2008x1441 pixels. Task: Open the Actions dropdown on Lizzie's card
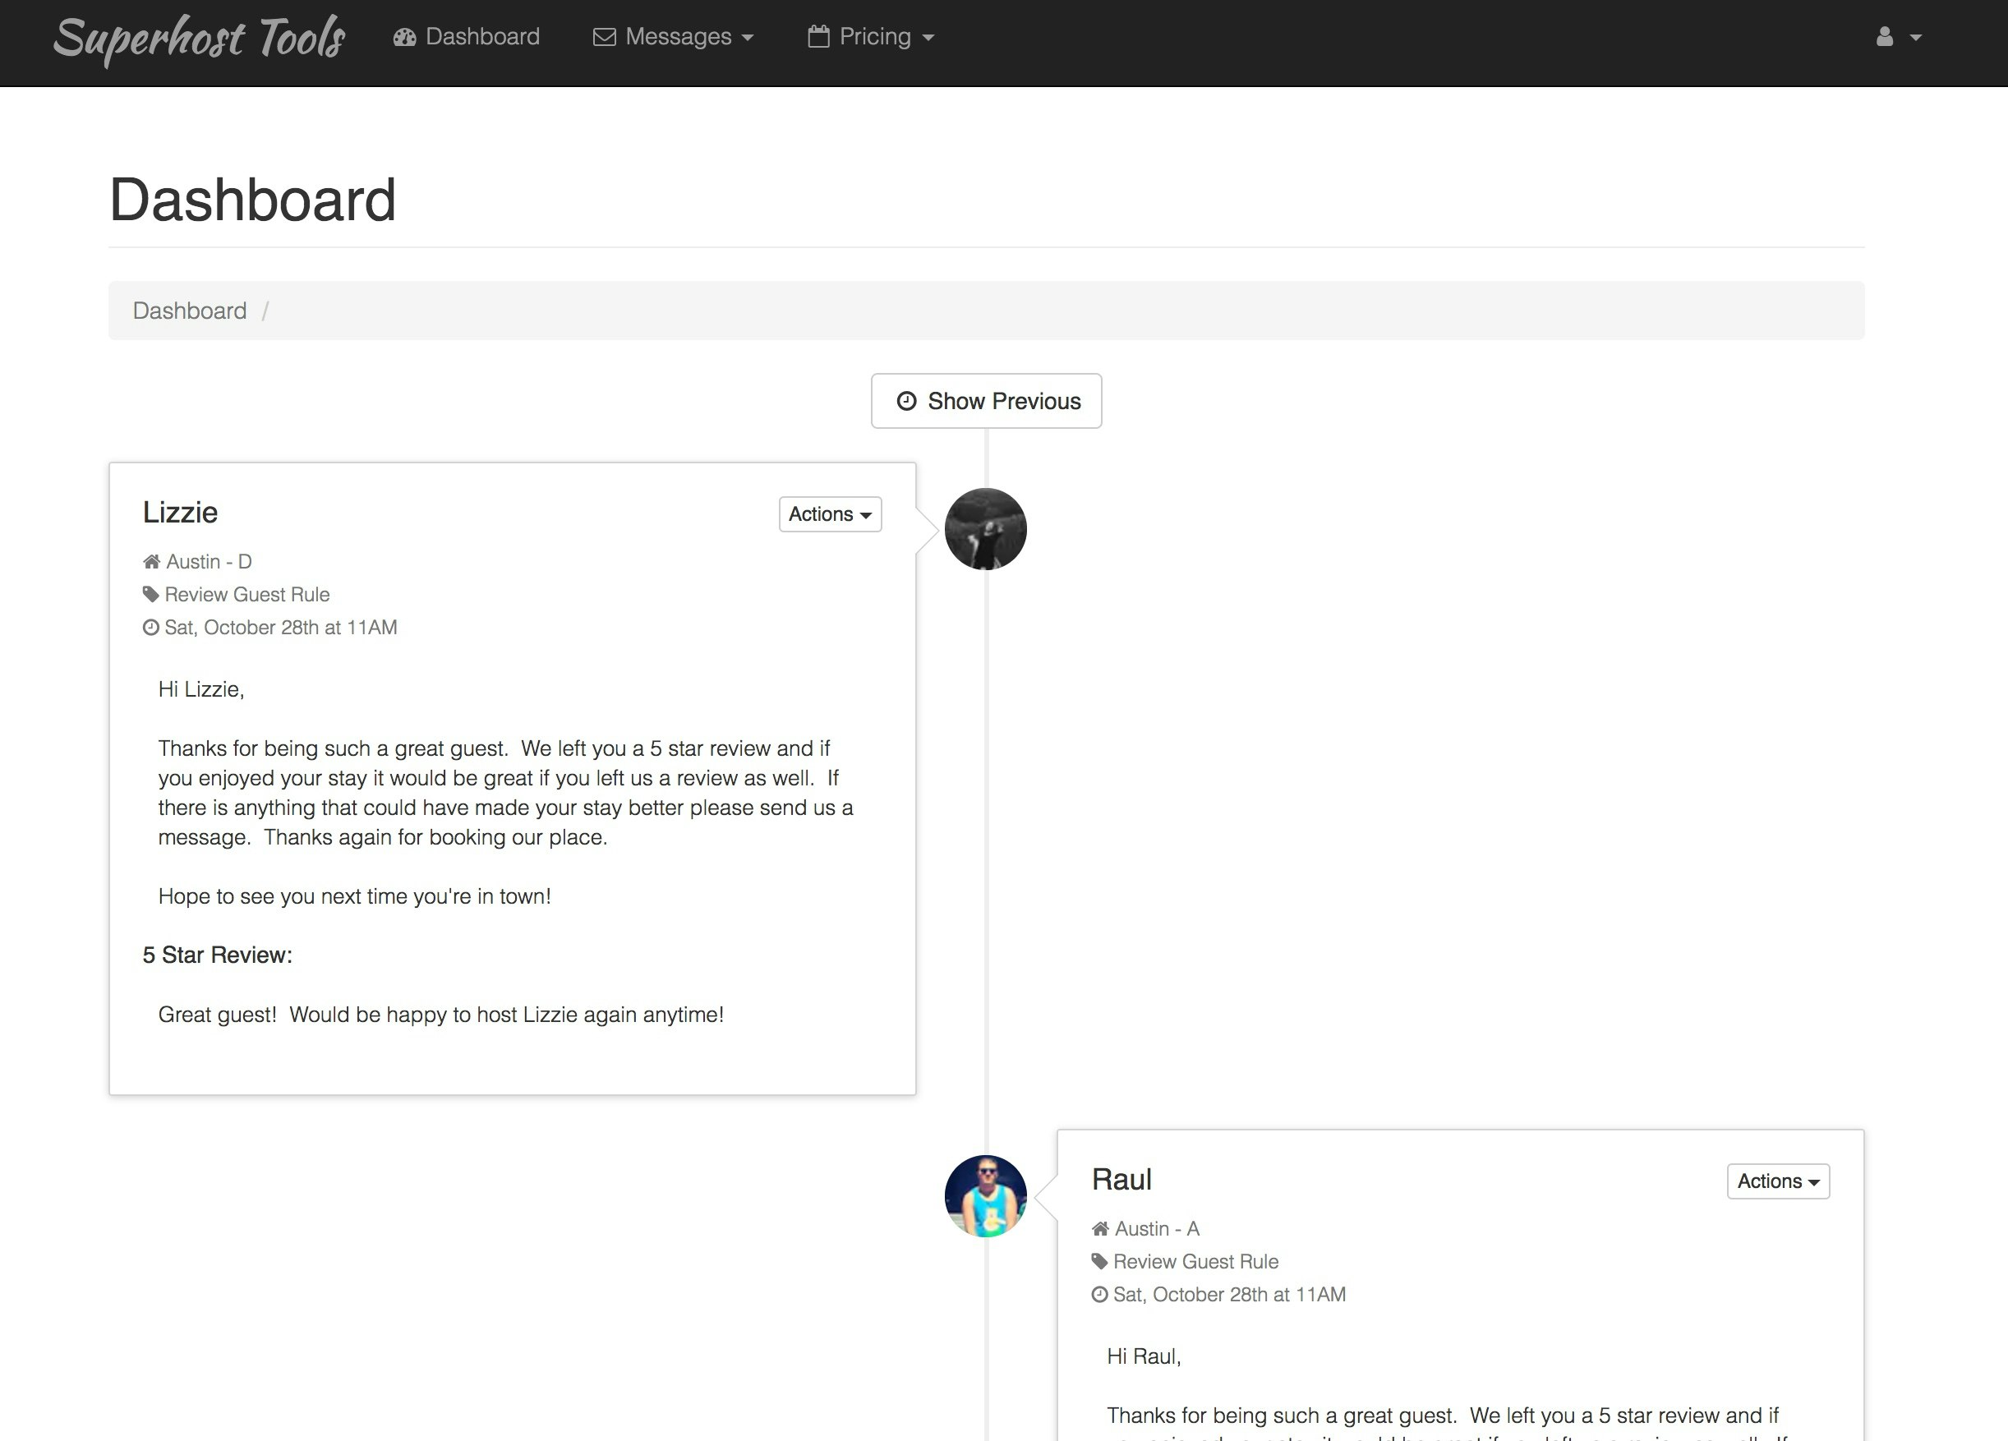coord(829,514)
